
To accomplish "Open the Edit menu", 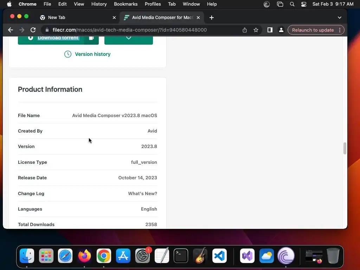I will point(62,4).
